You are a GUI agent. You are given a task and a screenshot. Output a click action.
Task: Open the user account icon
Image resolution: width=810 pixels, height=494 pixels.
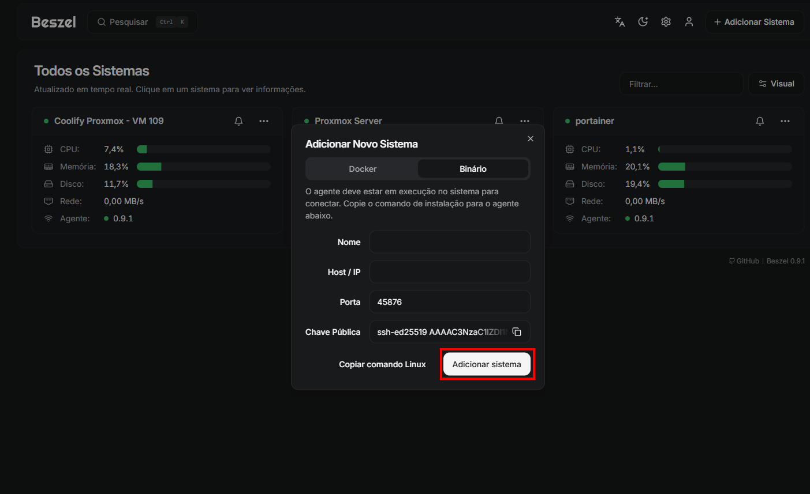pos(689,22)
